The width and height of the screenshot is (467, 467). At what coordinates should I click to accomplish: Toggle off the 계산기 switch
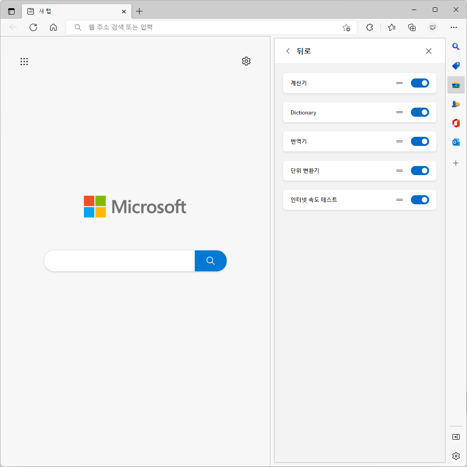click(420, 83)
